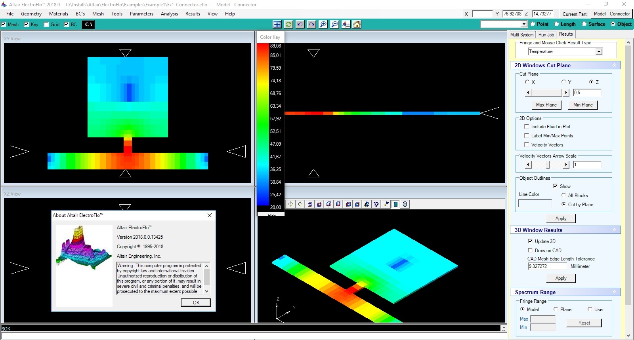The height and width of the screenshot is (340, 634).
Task: Uncheck the Update 3D checkbox
Action: pos(530,241)
